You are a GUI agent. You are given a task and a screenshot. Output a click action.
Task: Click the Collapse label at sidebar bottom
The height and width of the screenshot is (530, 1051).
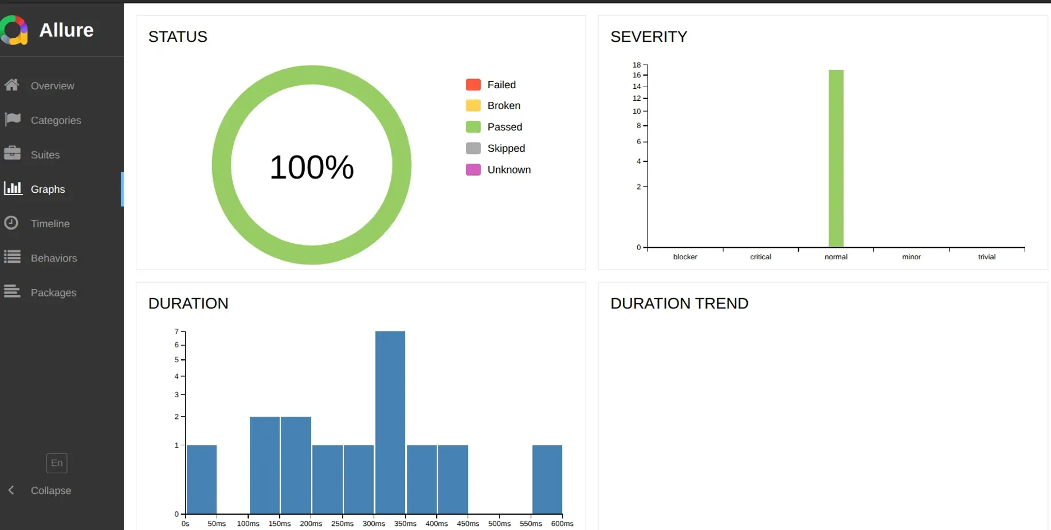click(51, 491)
